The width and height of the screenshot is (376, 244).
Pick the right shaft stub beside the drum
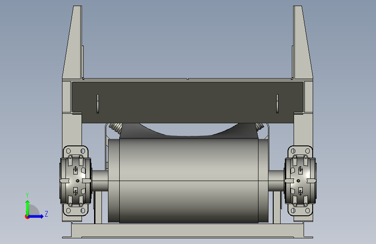(276, 181)
